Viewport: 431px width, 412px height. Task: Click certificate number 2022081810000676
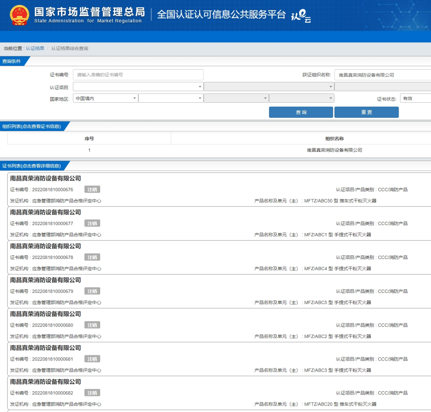53,190
